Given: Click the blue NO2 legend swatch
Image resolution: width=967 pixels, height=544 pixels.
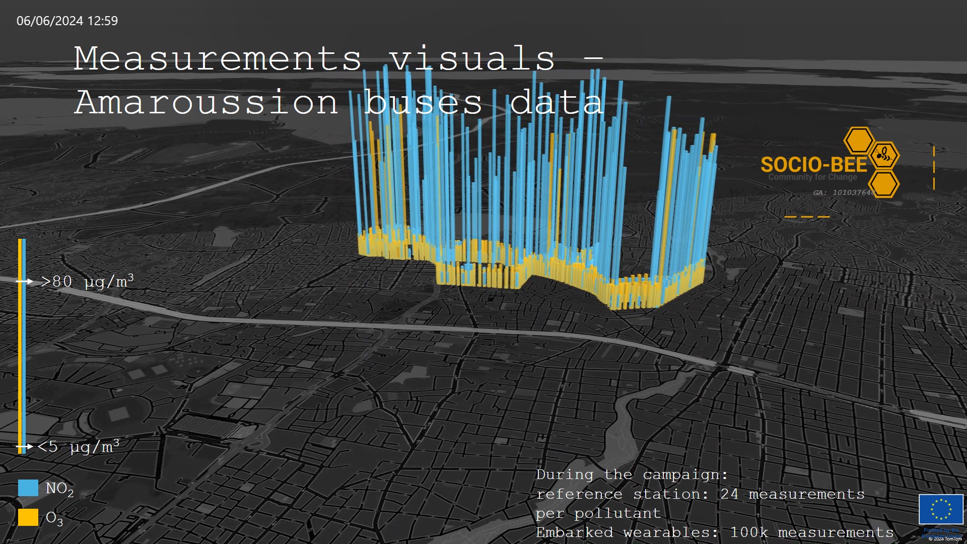Looking at the screenshot, I should coord(28,488).
